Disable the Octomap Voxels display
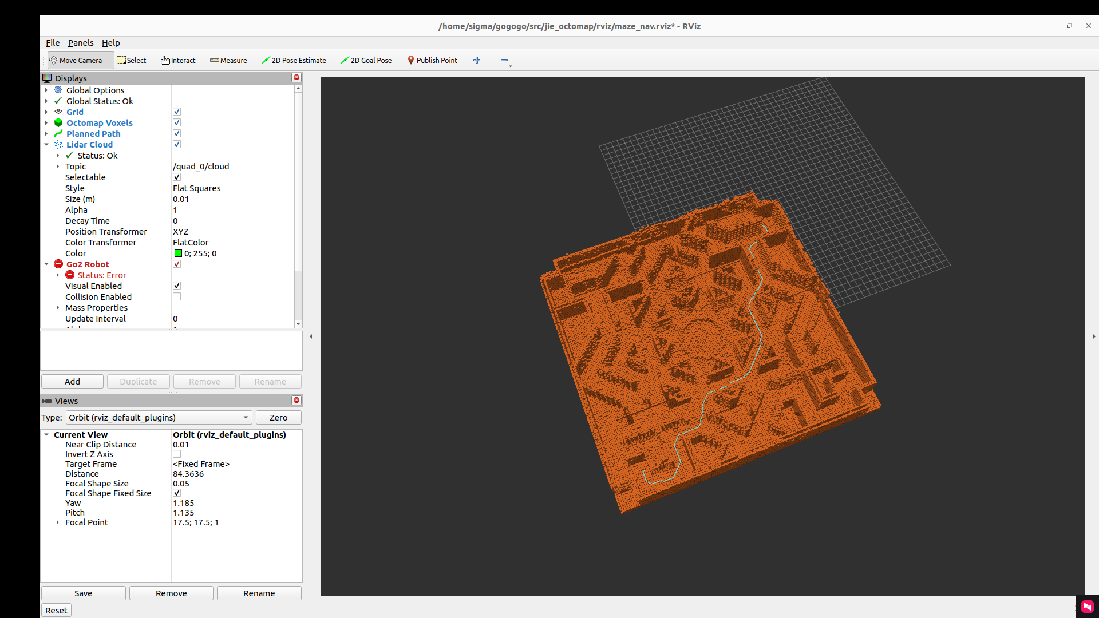This screenshot has width=1099, height=618. pos(177,122)
